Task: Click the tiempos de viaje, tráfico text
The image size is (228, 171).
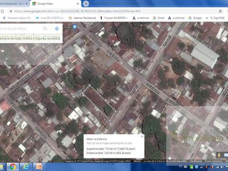Action: pos(30,38)
